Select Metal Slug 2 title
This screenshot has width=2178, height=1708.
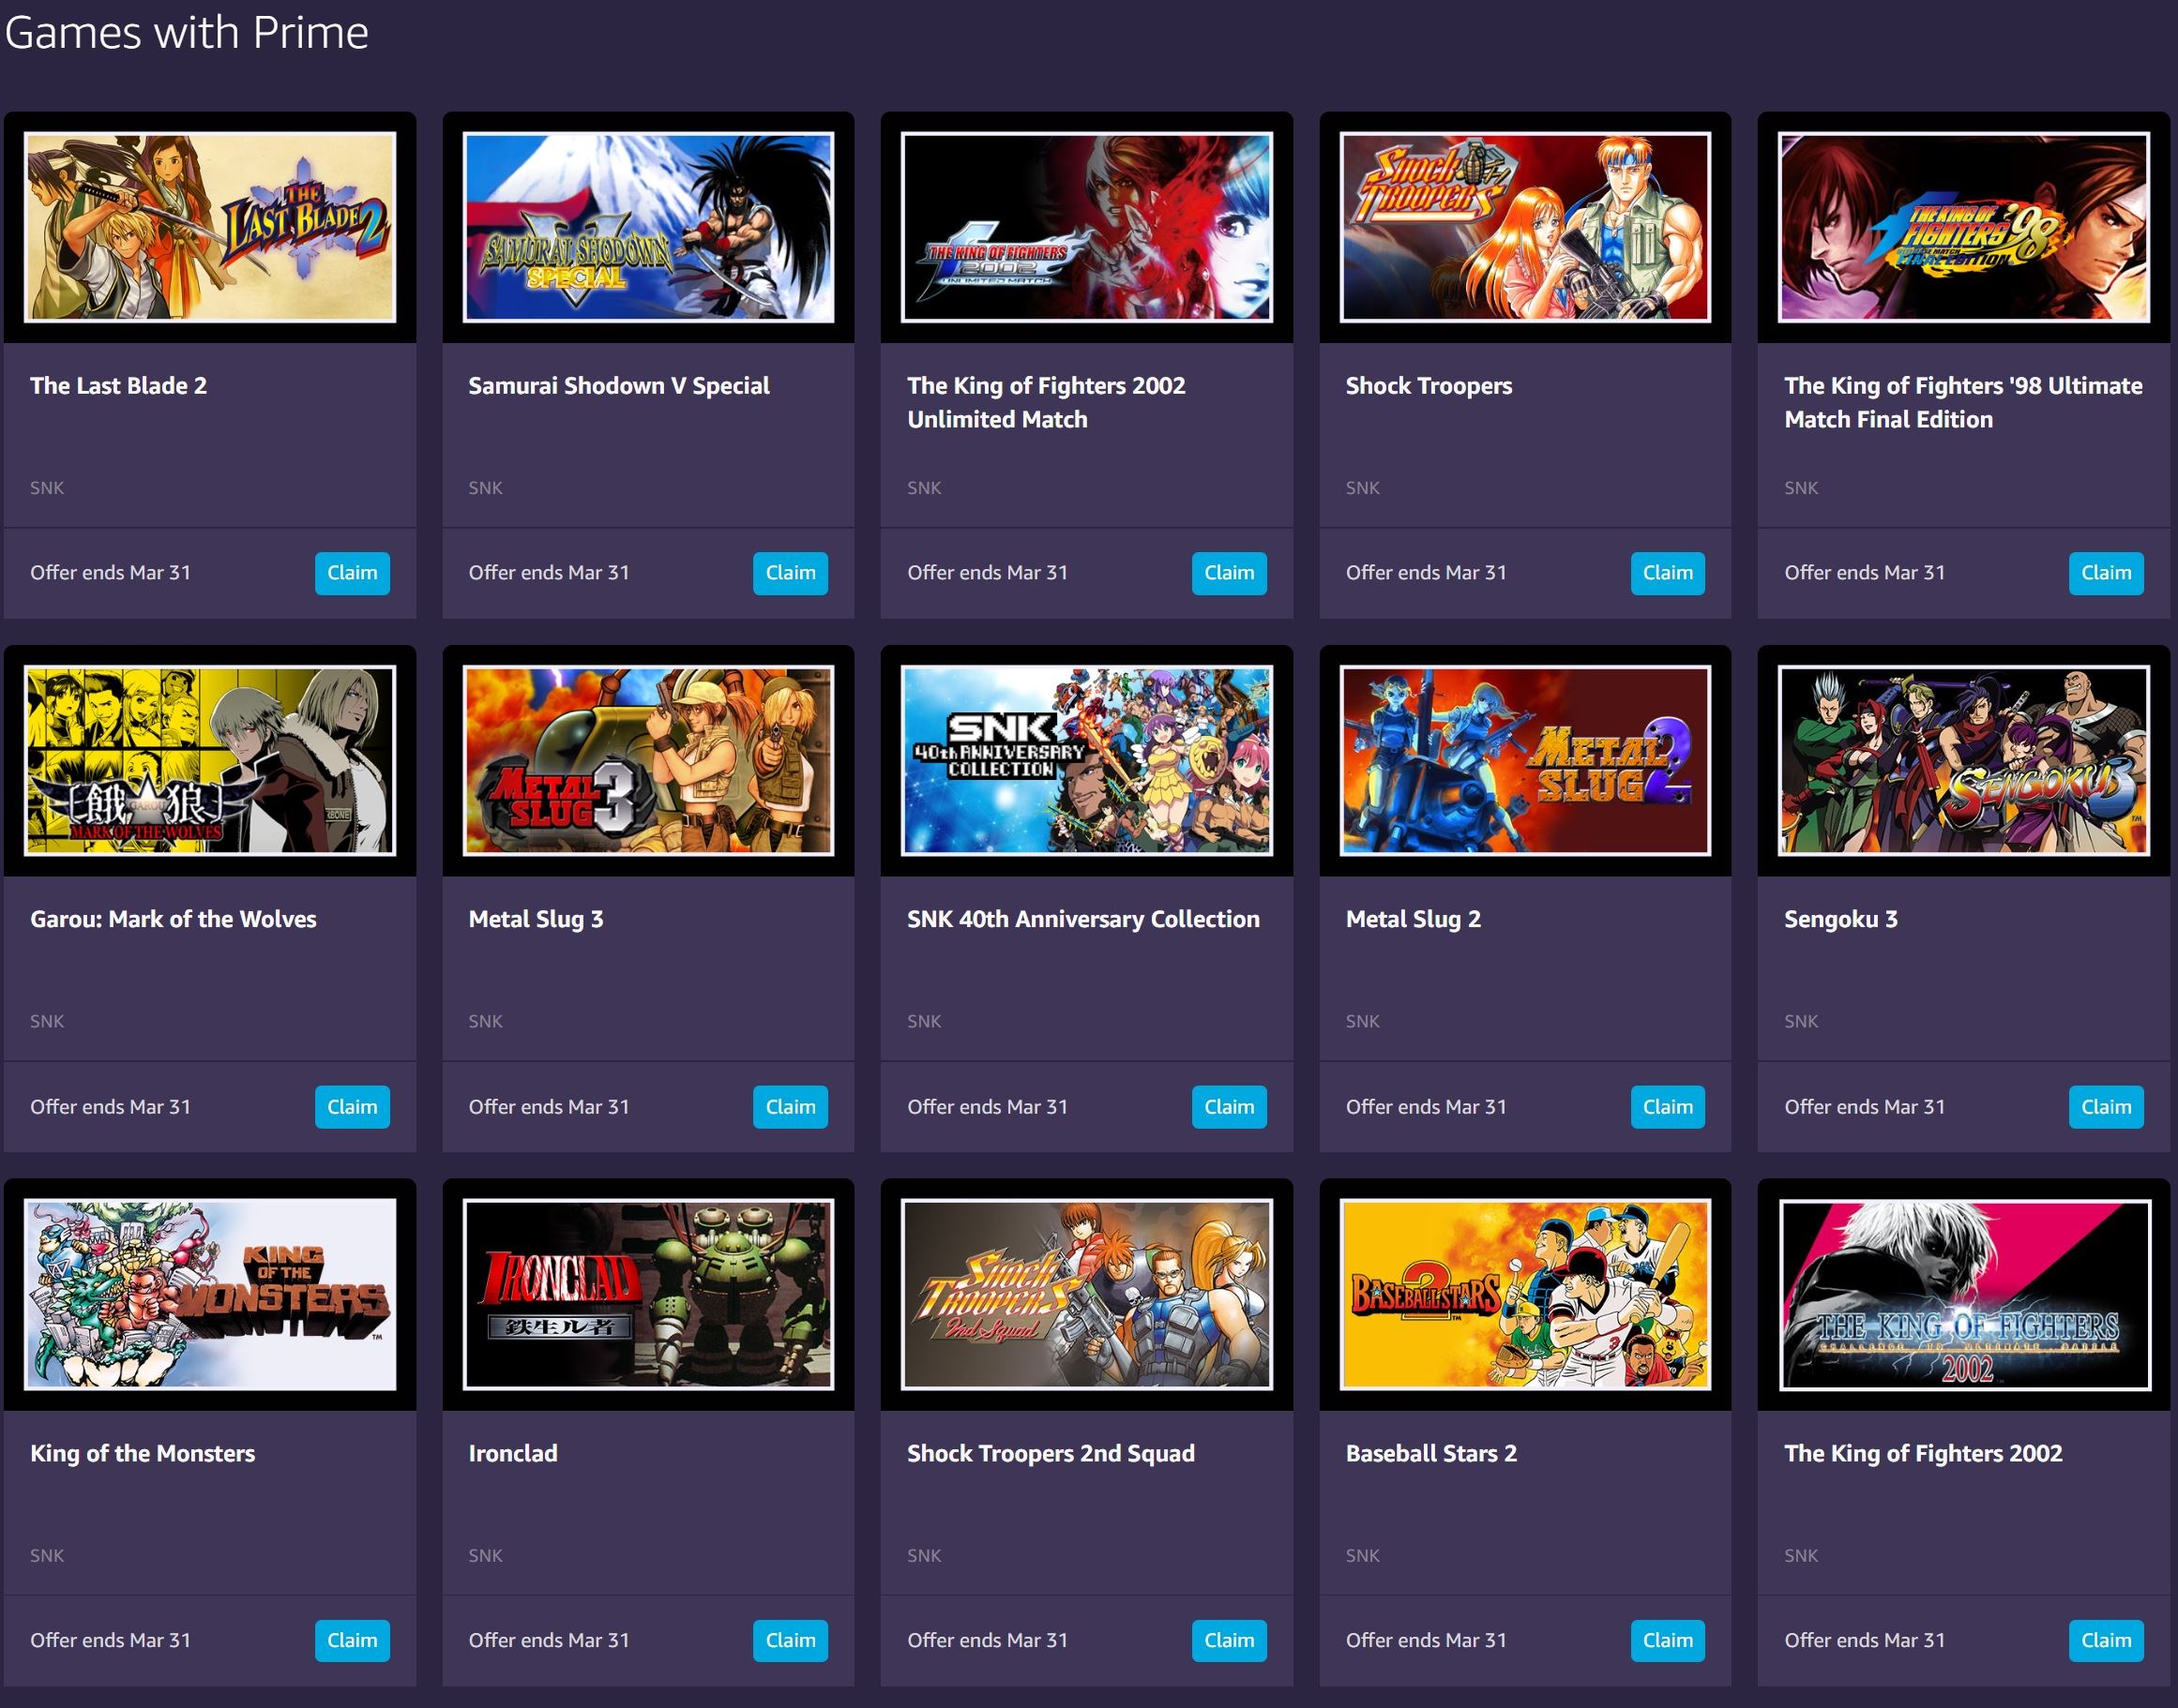point(1413,919)
